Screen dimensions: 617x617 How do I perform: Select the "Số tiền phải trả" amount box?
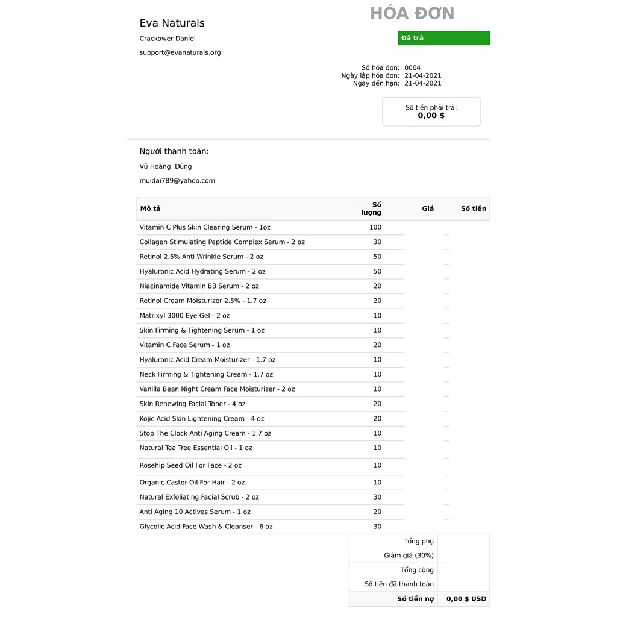coord(431,112)
